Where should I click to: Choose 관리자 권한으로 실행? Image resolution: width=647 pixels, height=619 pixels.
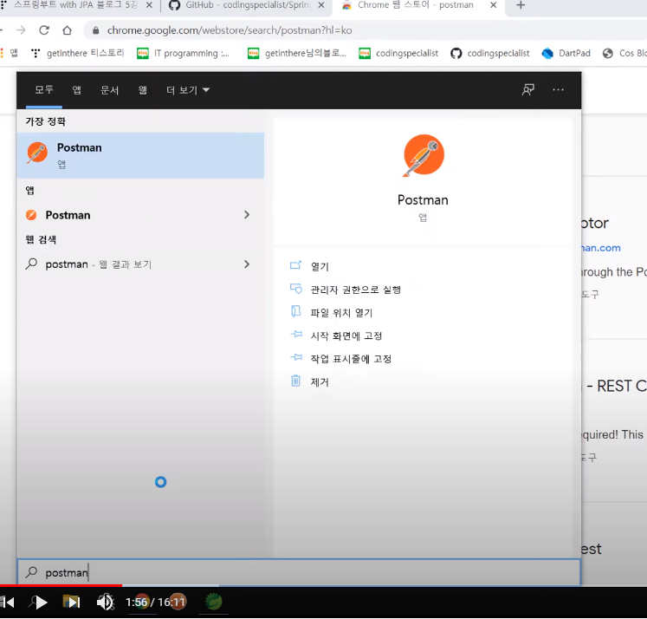click(x=356, y=290)
